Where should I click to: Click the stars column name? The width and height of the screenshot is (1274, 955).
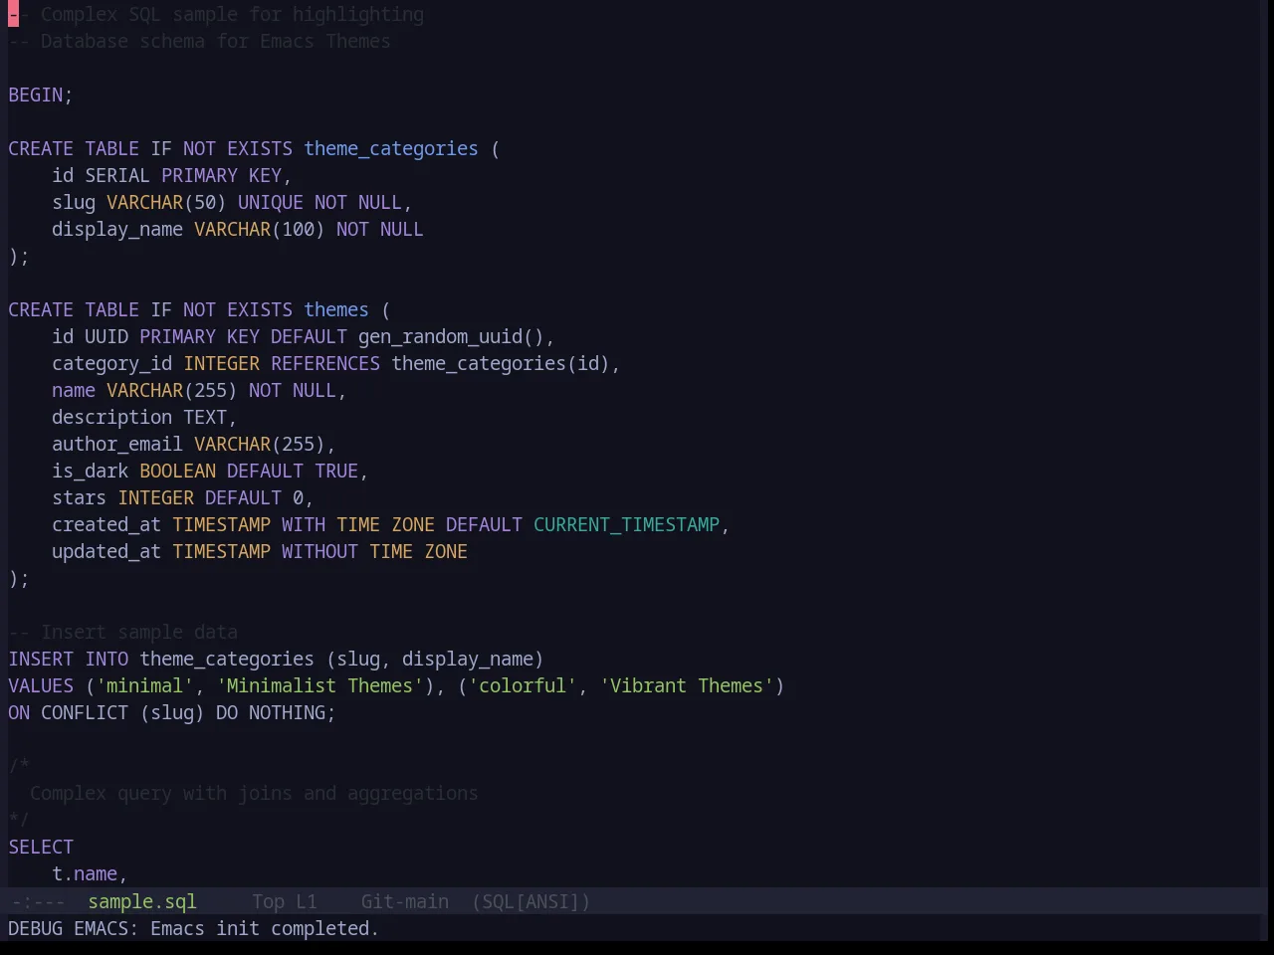coord(79,497)
